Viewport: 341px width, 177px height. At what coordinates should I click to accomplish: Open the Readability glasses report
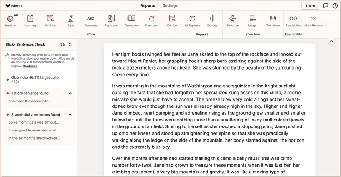(x=293, y=20)
